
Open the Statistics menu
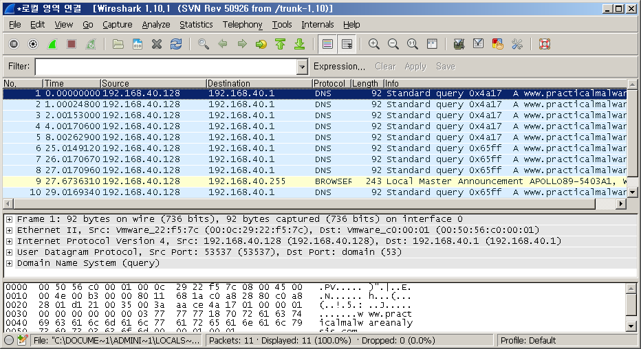[x=196, y=24]
